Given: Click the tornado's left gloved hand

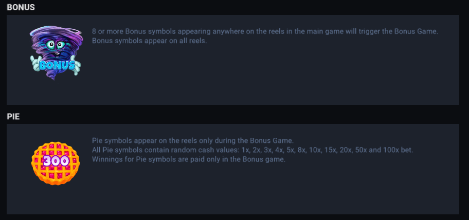Looking at the screenshot, I should coord(35,63).
